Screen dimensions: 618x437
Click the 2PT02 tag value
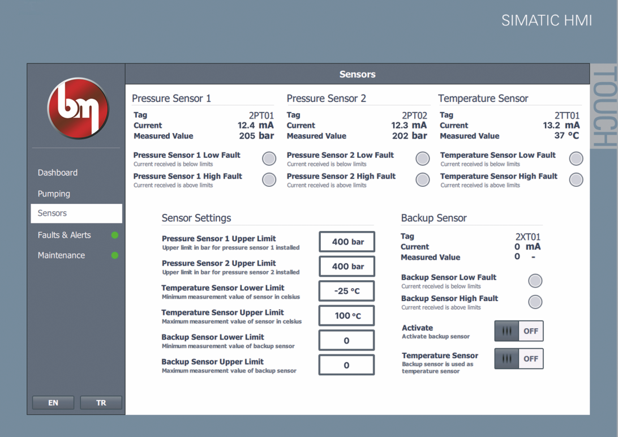414,115
